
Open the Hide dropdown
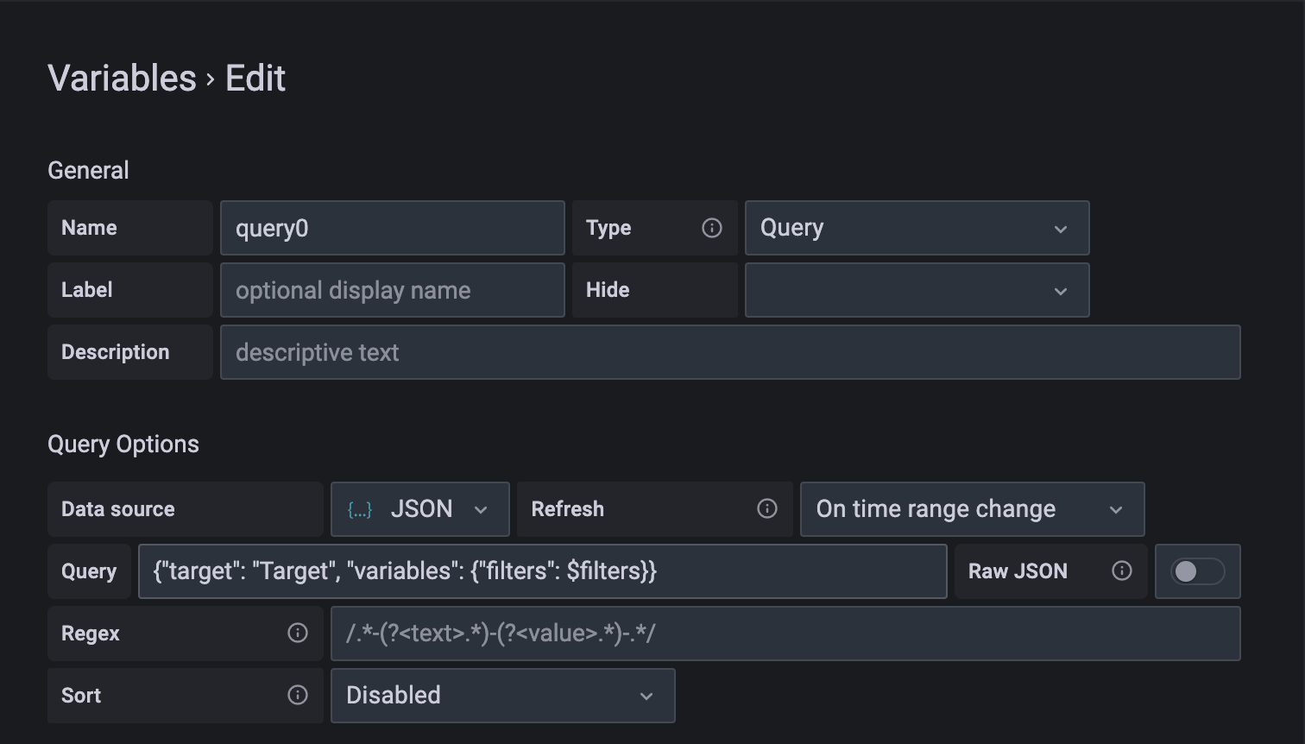point(917,290)
